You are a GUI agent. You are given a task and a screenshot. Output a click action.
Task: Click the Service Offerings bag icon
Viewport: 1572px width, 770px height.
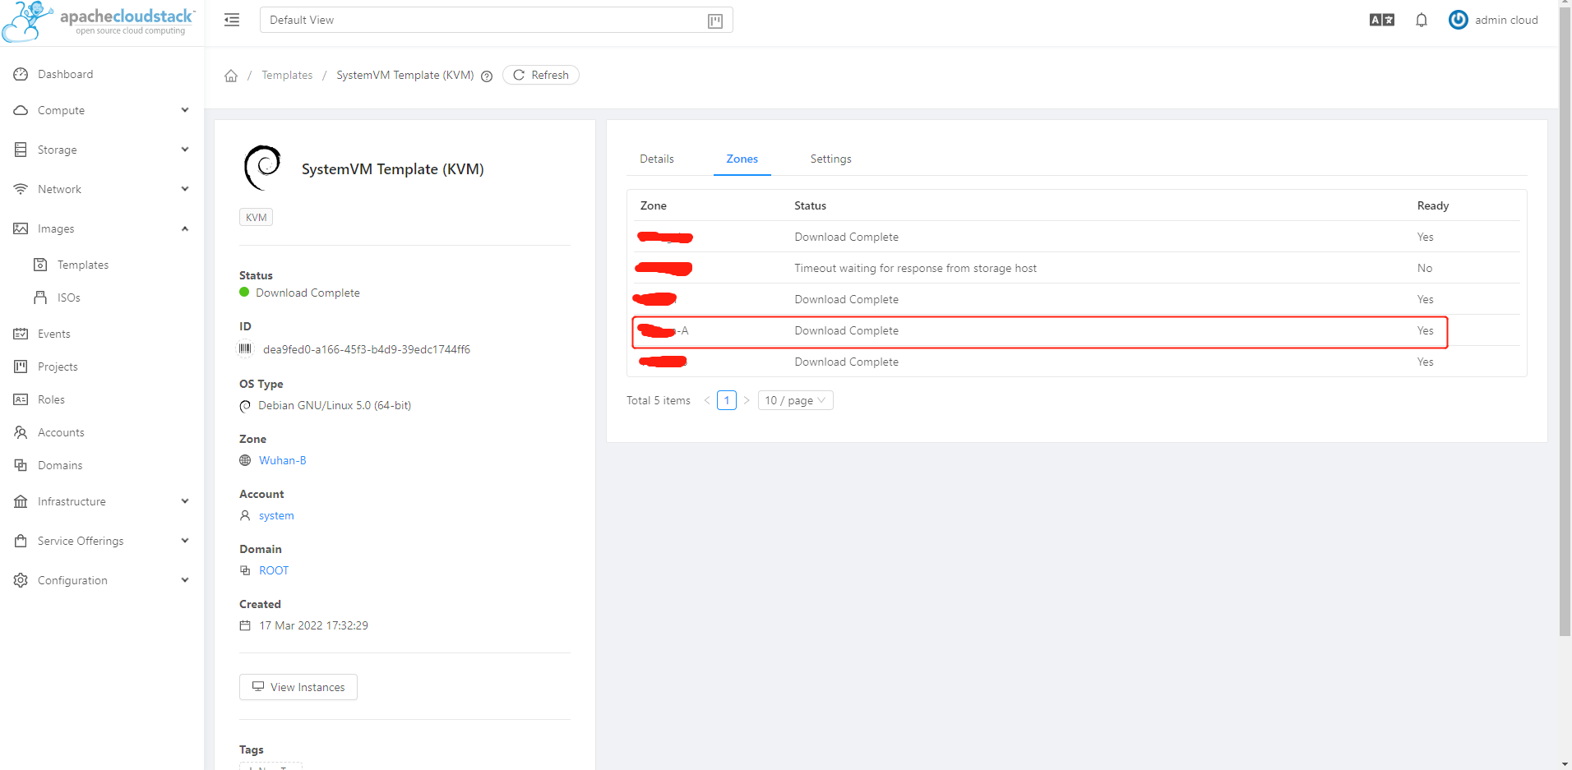[21, 541]
